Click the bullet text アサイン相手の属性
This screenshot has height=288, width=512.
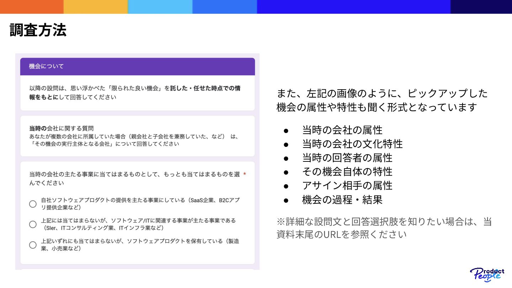pyautogui.click(x=347, y=186)
